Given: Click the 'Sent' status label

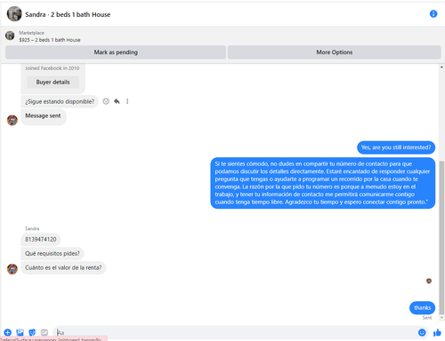Looking at the screenshot, I should coord(427,318).
